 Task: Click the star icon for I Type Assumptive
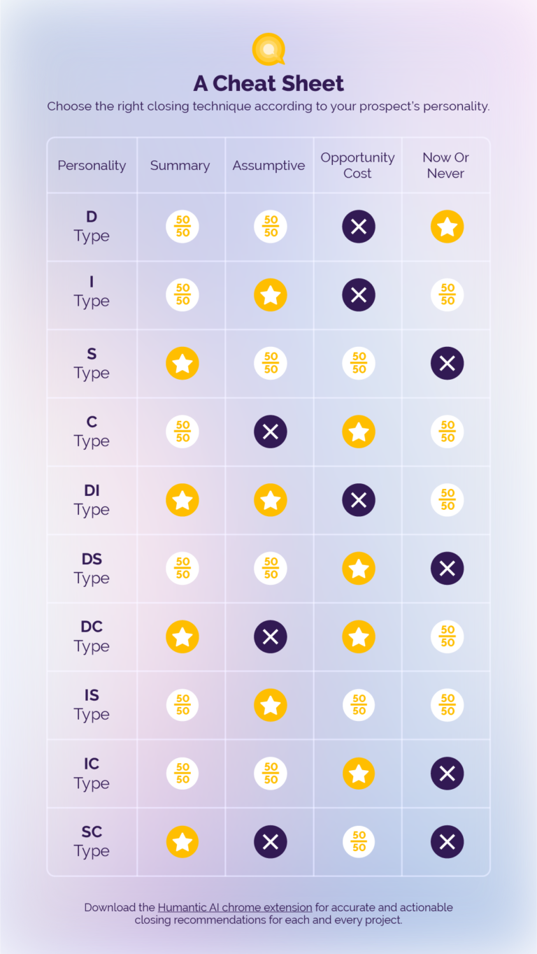click(x=271, y=295)
